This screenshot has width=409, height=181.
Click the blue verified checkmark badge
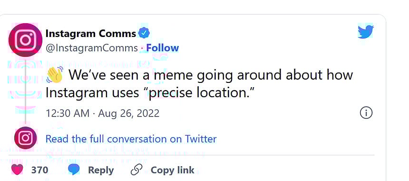[x=144, y=33]
